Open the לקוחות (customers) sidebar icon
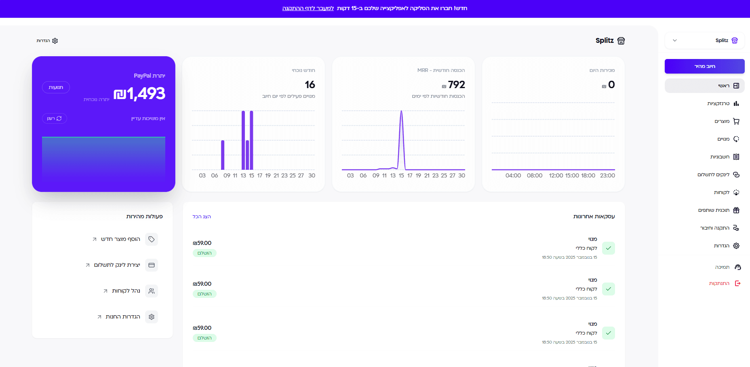 click(736, 192)
